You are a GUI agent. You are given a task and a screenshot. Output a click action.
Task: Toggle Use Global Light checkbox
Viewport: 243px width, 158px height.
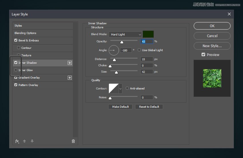point(139,50)
